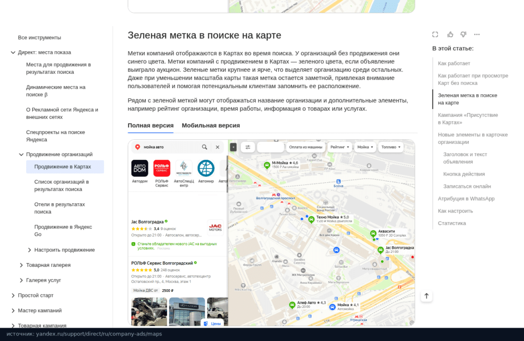Jump to Как работает section

click(x=454, y=63)
